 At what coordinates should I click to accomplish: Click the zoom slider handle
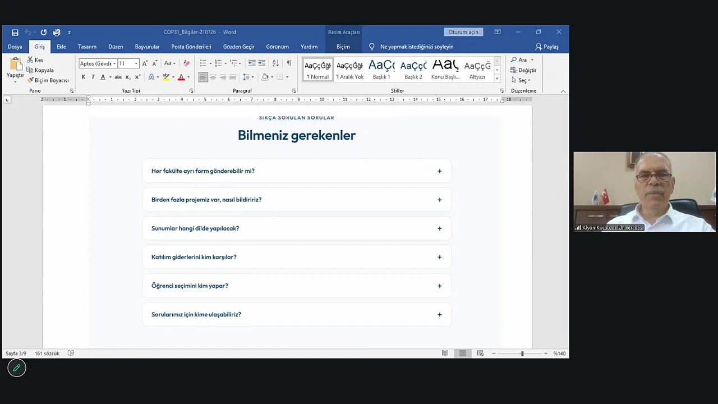522,353
